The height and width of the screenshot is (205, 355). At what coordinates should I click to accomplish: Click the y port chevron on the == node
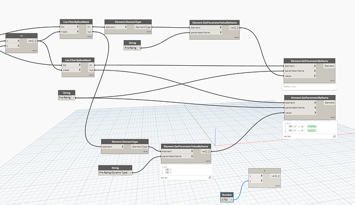[x=18, y=46]
